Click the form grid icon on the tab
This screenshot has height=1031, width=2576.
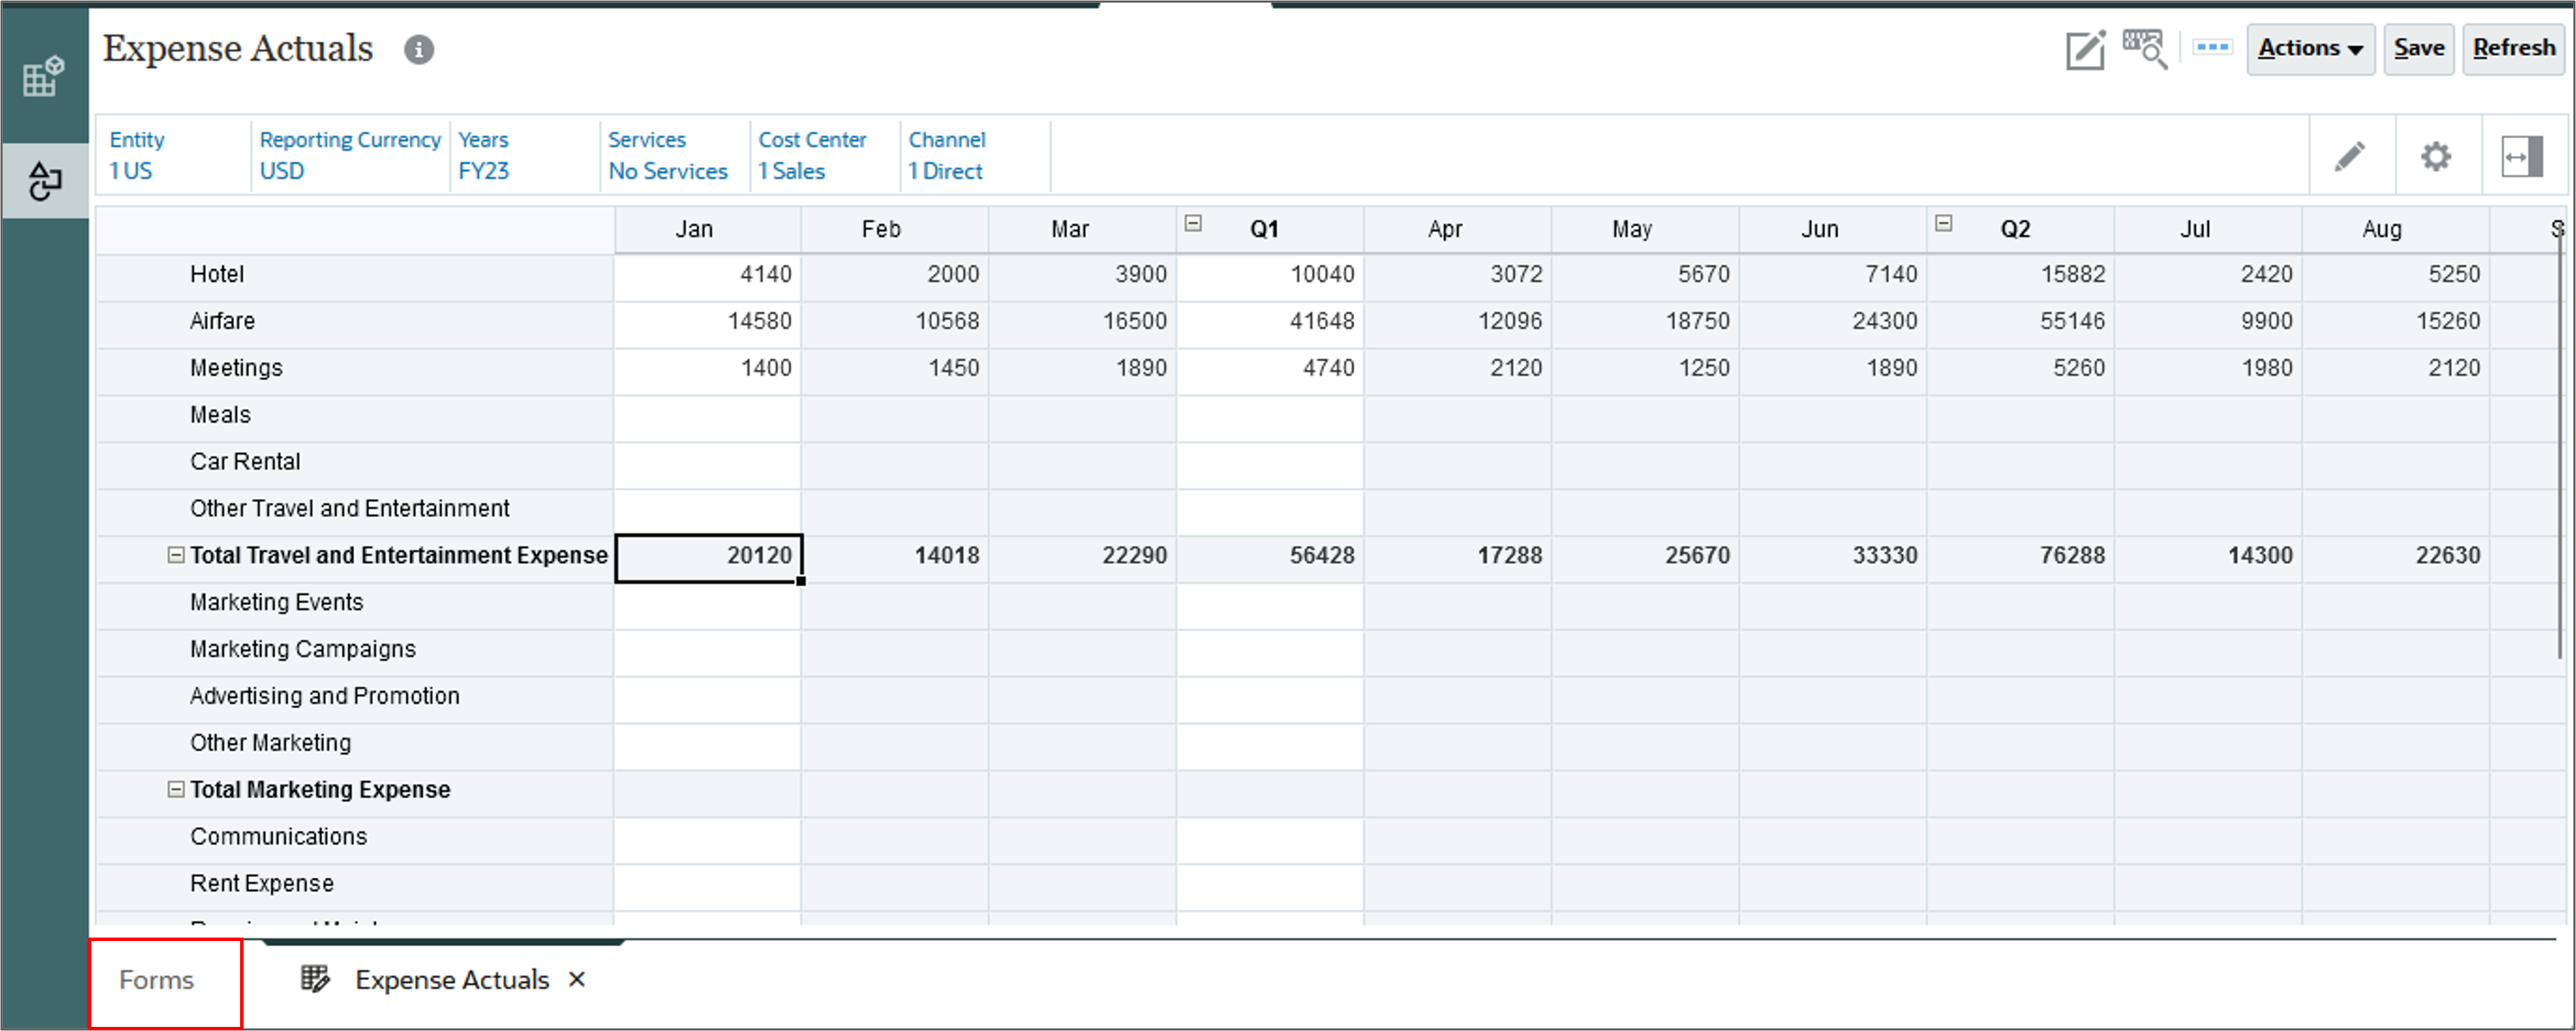point(313,980)
